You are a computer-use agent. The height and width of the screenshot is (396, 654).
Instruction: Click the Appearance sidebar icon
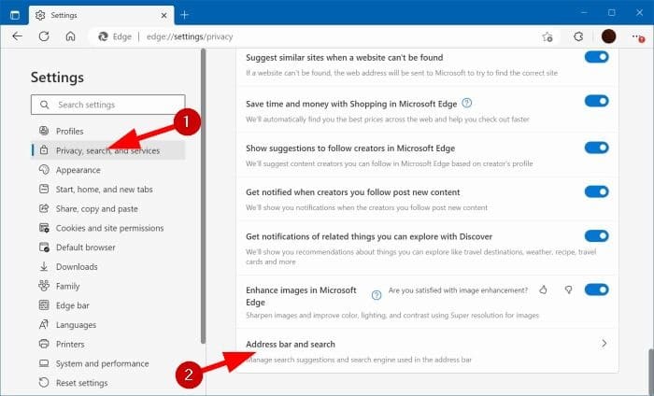coord(44,170)
